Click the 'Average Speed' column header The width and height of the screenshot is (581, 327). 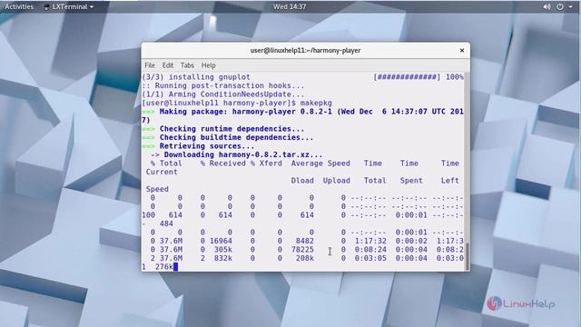pyautogui.click(x=320, y=163)
